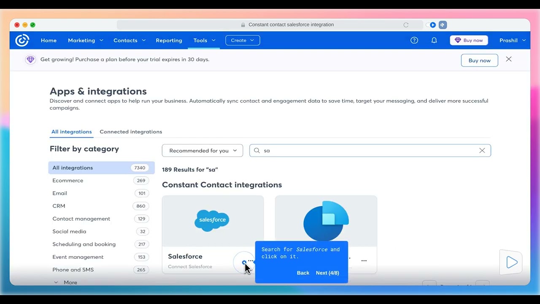Click the 7340 count badge
The width and height of the screenshot is (540, 304).
pos(140,168)
